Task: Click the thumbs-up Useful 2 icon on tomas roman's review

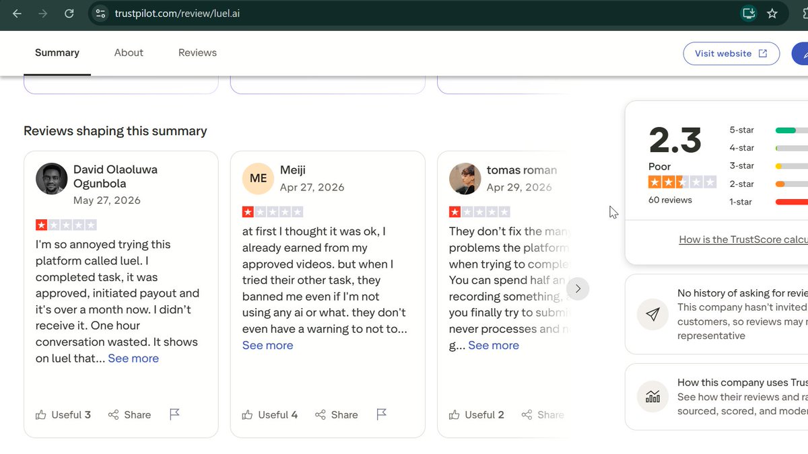Action: point(454,414)
